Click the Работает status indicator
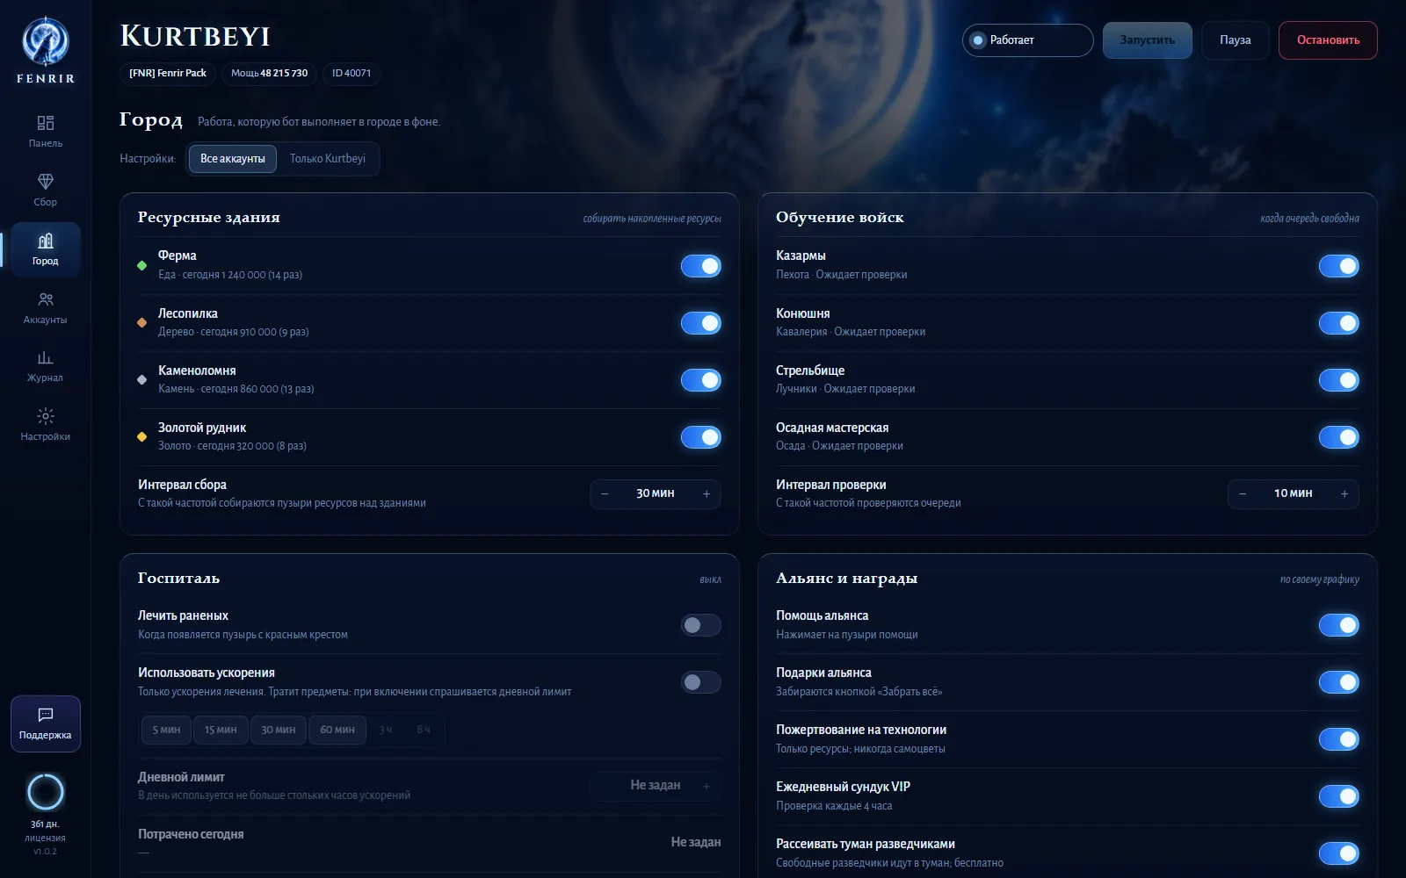1406x878 pixels. (1027, 40)
